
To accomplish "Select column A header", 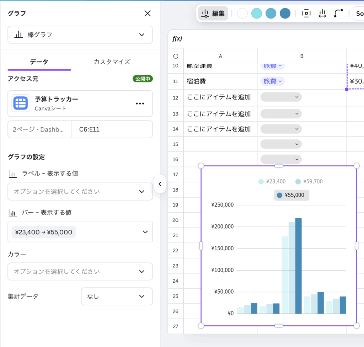I will tap(220, 56).
